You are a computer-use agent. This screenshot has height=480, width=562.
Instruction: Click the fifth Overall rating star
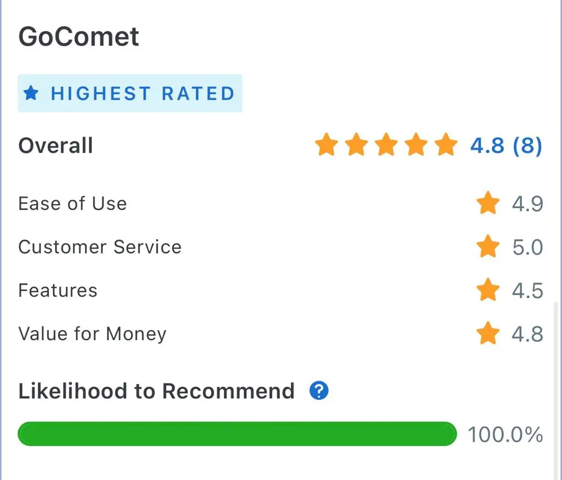tap(446, 144)
